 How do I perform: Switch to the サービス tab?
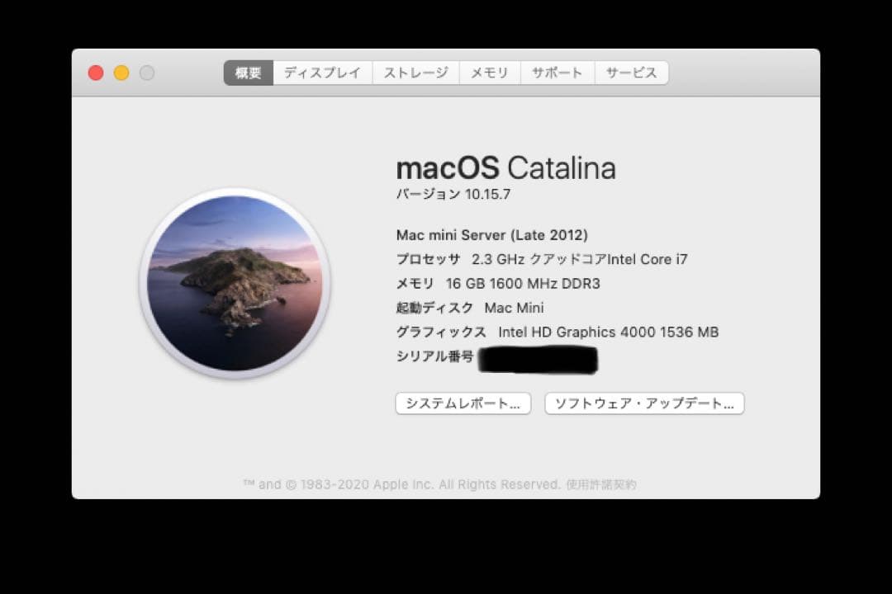(x=631, y=73)
